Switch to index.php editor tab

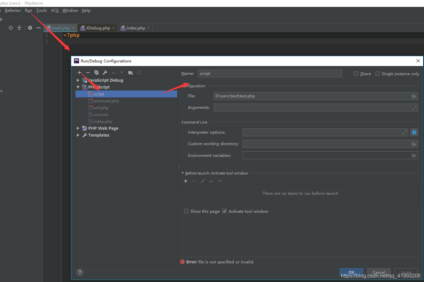(x=136, y=28)
